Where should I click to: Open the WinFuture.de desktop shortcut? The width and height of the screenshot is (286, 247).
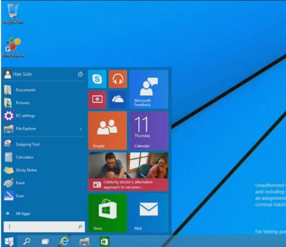tap(13, 47)
